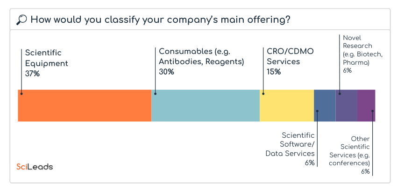397x189 pixels.
Task: Click the chart question title text
Action: click(x=160, y=20)
